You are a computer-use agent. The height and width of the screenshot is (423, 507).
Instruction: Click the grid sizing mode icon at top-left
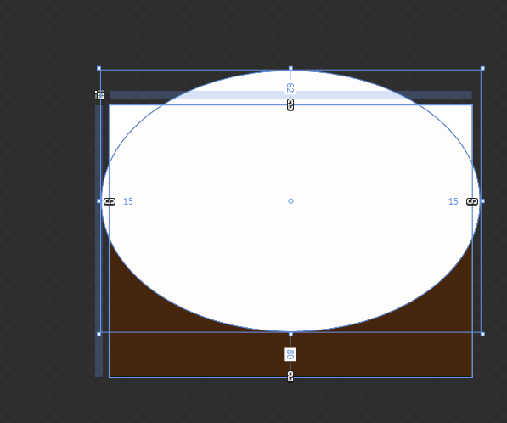point(99,95)
